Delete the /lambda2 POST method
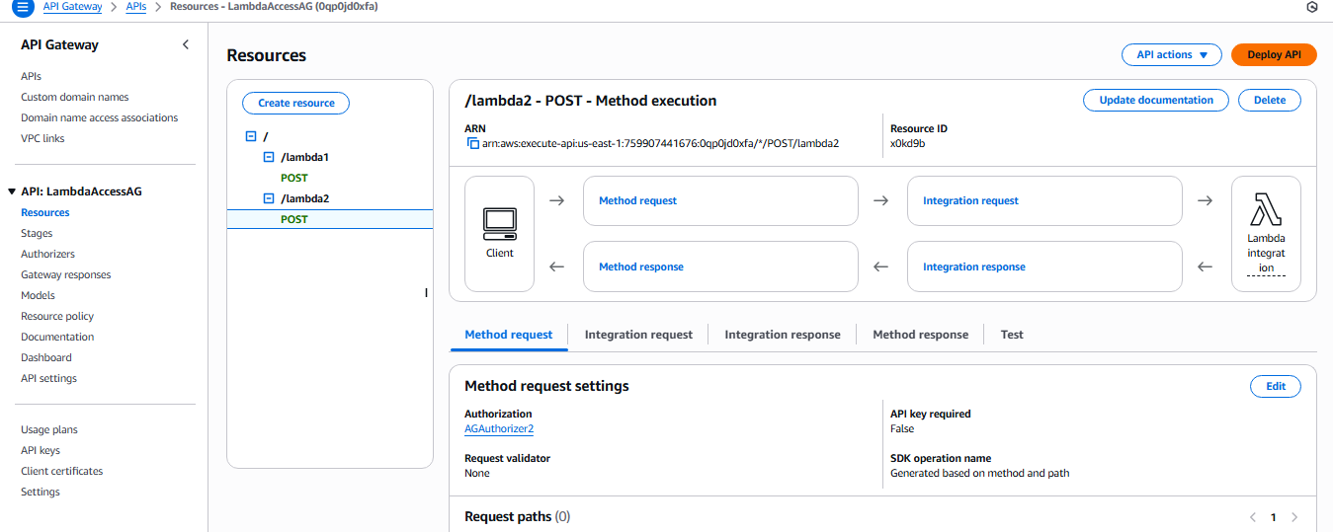The height and width of the screenshot is (532, 1333). [1270, 100]
